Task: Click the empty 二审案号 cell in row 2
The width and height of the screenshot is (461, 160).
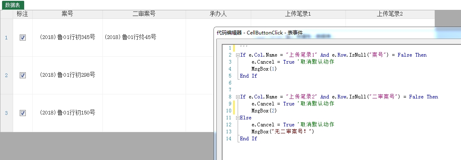Action: (x=144, y=75)
